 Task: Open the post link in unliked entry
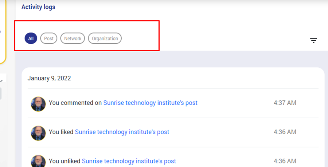129,161
